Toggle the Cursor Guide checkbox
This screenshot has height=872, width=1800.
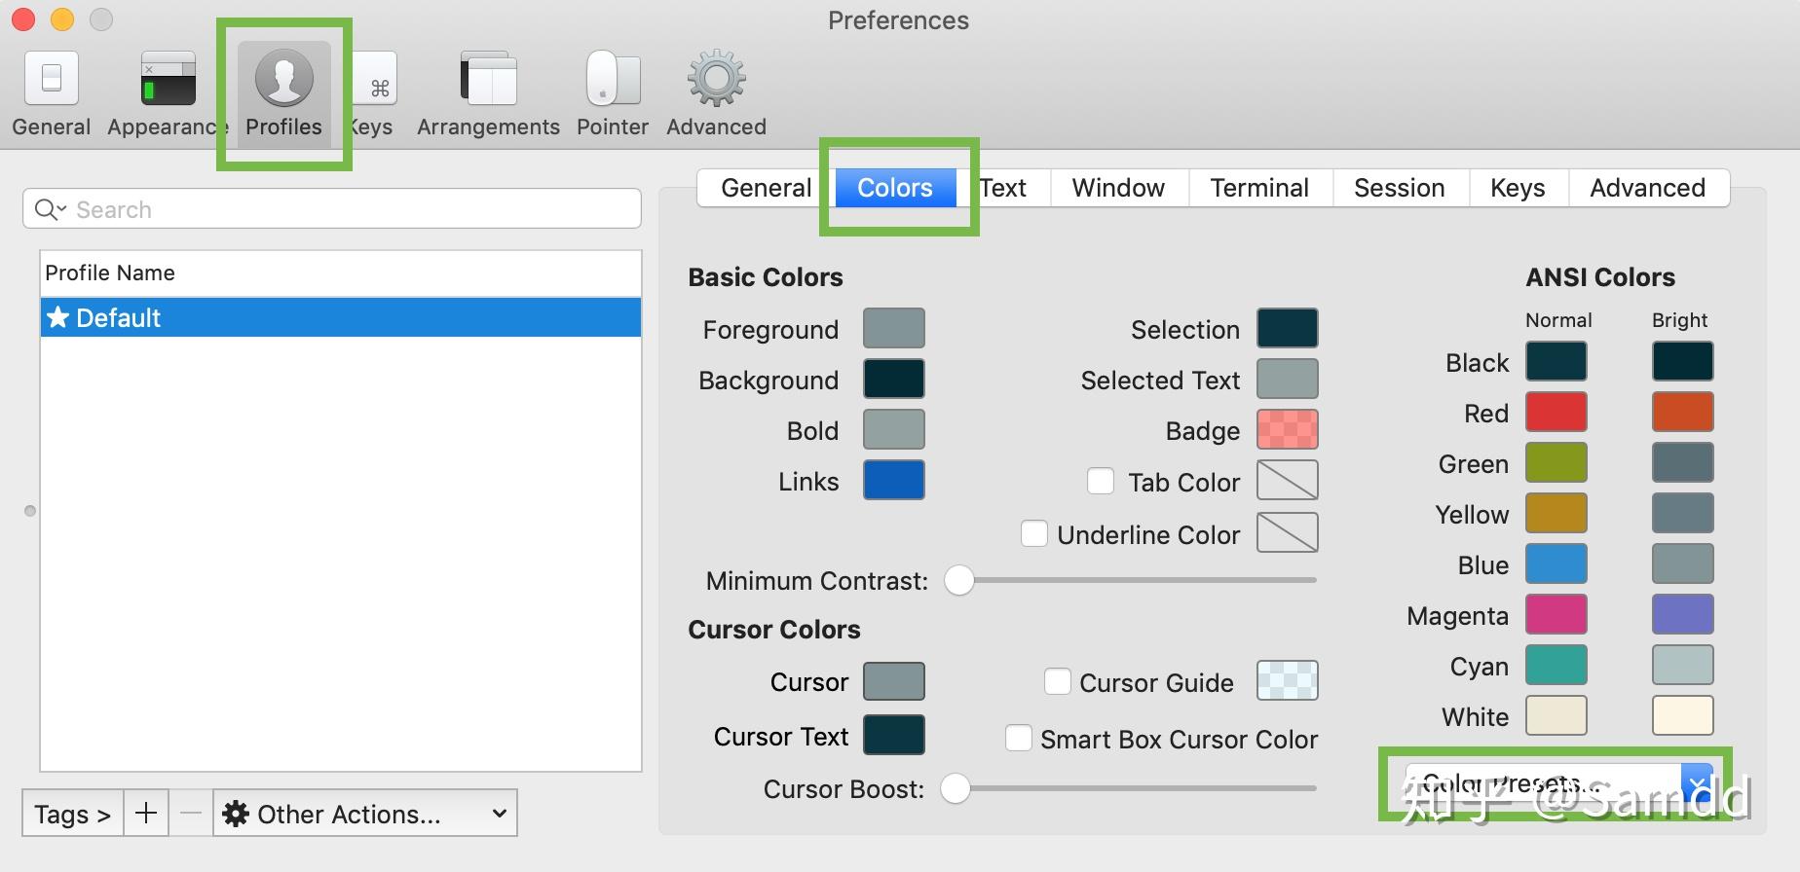coord(1057,682)
